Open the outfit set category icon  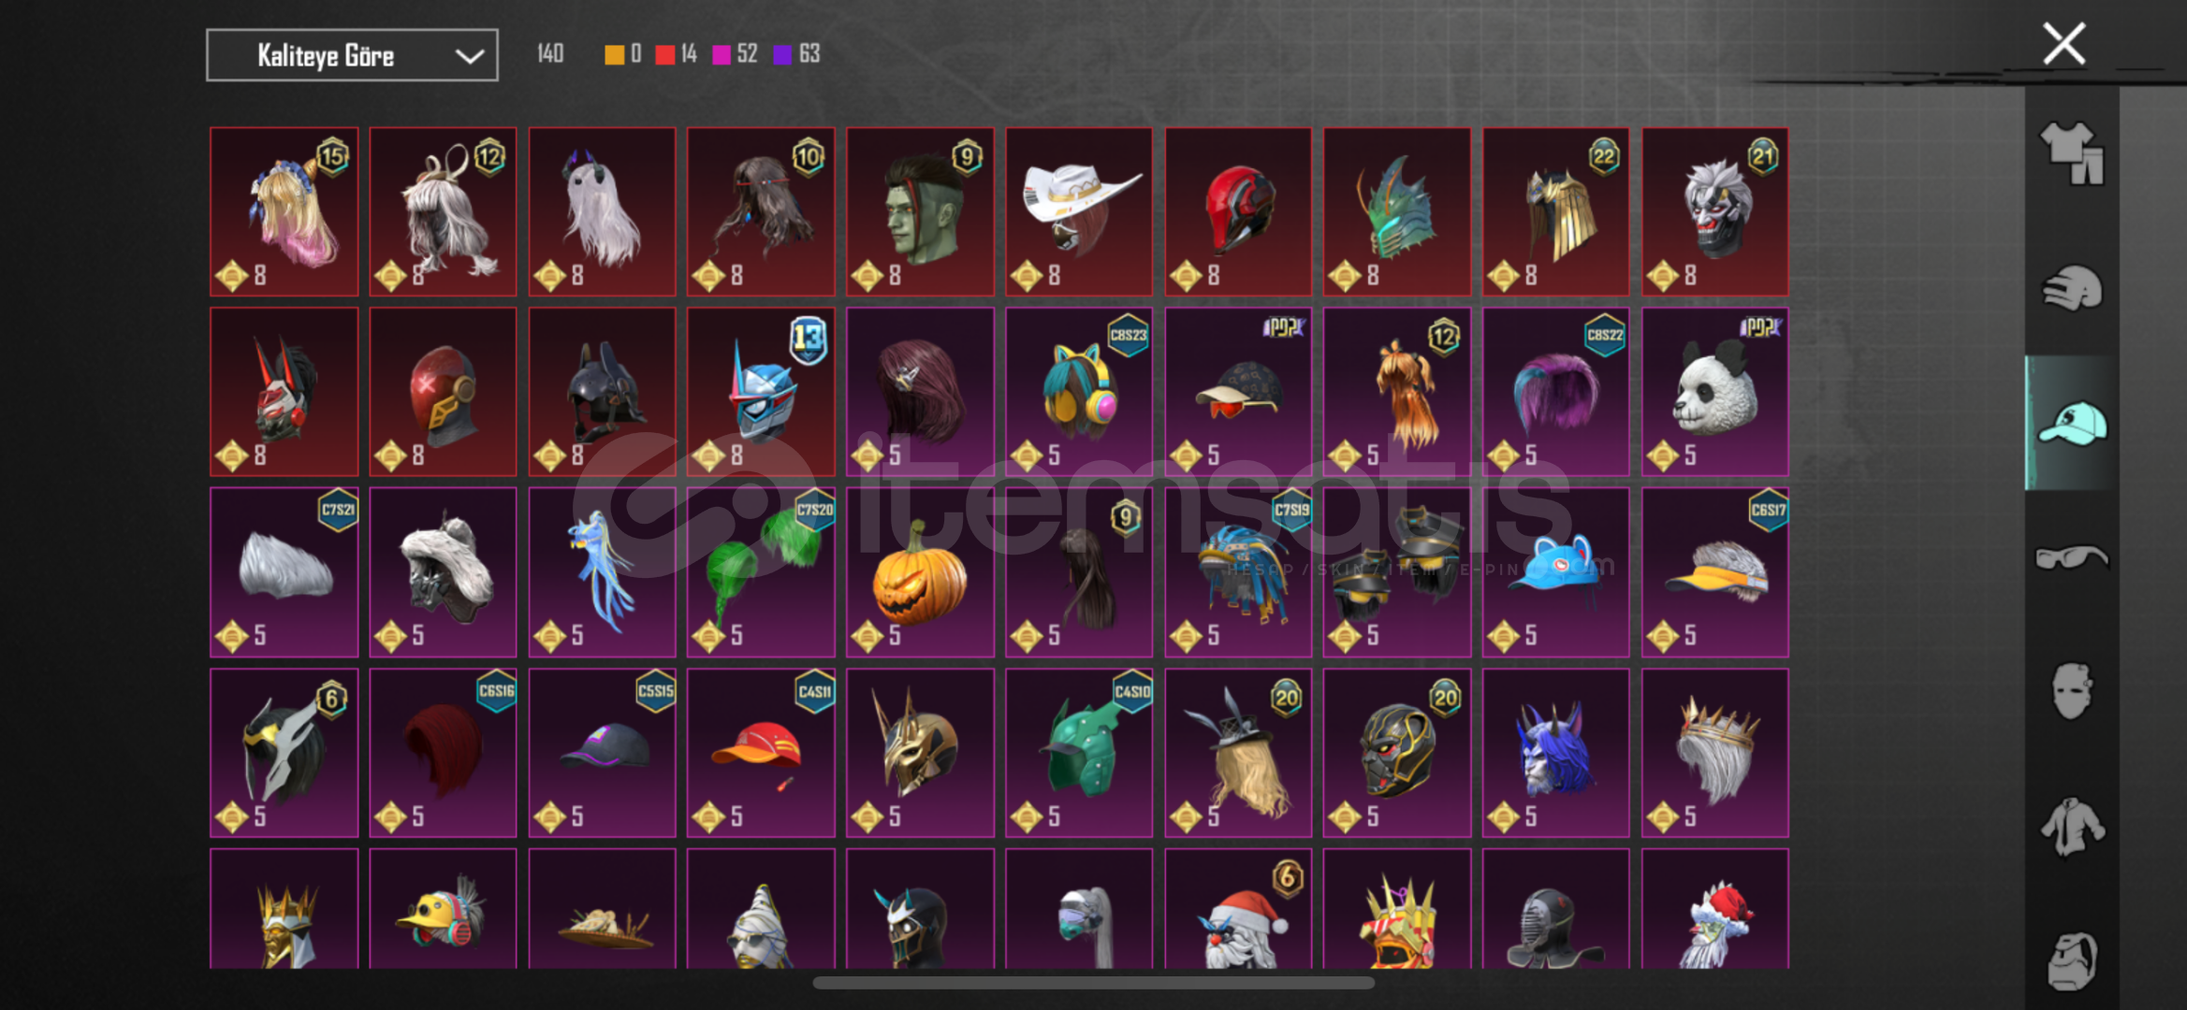[x=2072, y=152]
